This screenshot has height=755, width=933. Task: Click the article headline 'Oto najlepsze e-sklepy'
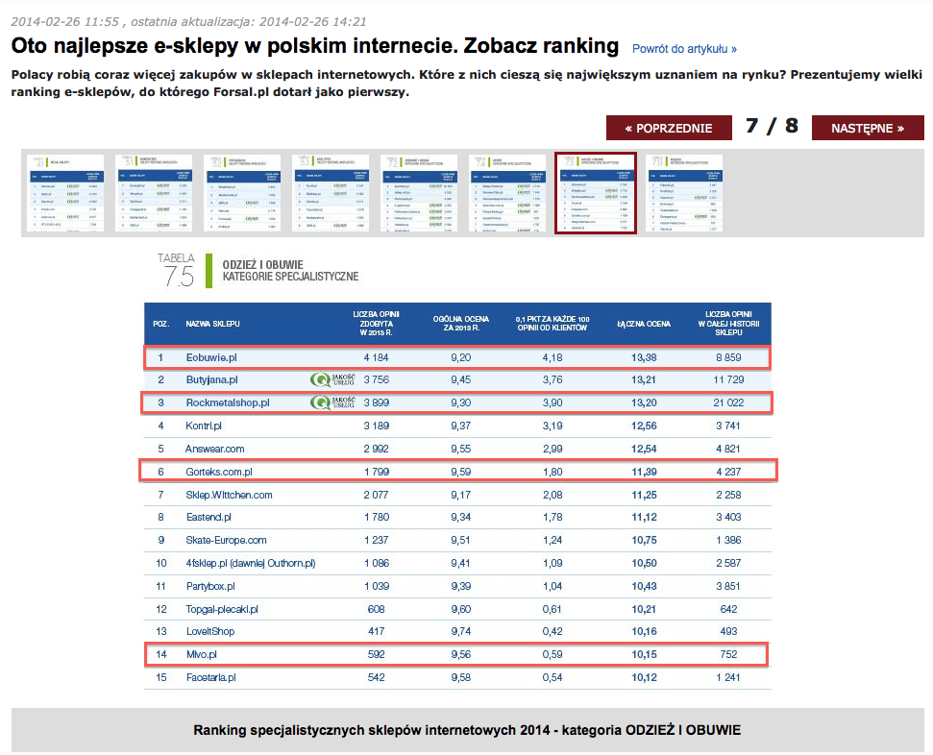point(315,46)
